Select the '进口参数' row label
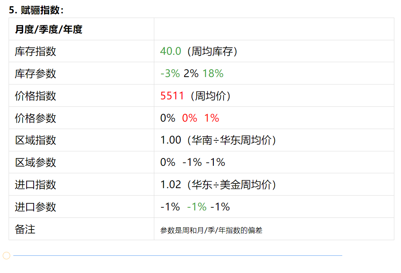Viewport: 401px width, 273px height. click(35, 207)
